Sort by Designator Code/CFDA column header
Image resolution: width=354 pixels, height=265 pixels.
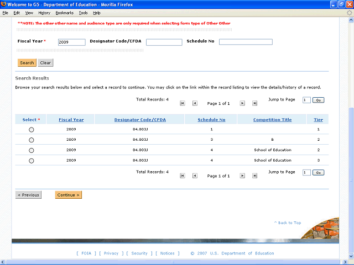click(140, 120)
